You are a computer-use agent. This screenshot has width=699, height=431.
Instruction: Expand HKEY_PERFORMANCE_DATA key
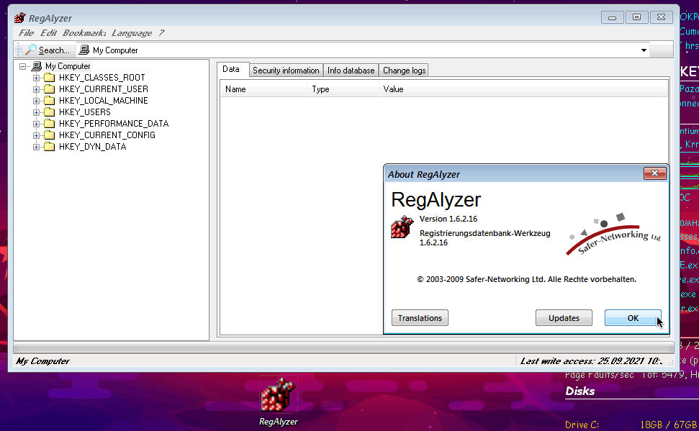click(x=37, y=124)
